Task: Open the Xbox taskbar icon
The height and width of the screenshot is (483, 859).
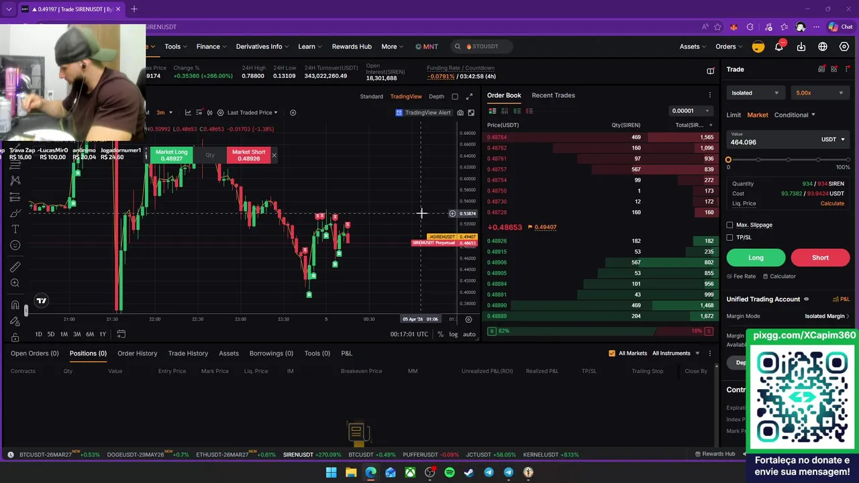Action: click(410, 472)
